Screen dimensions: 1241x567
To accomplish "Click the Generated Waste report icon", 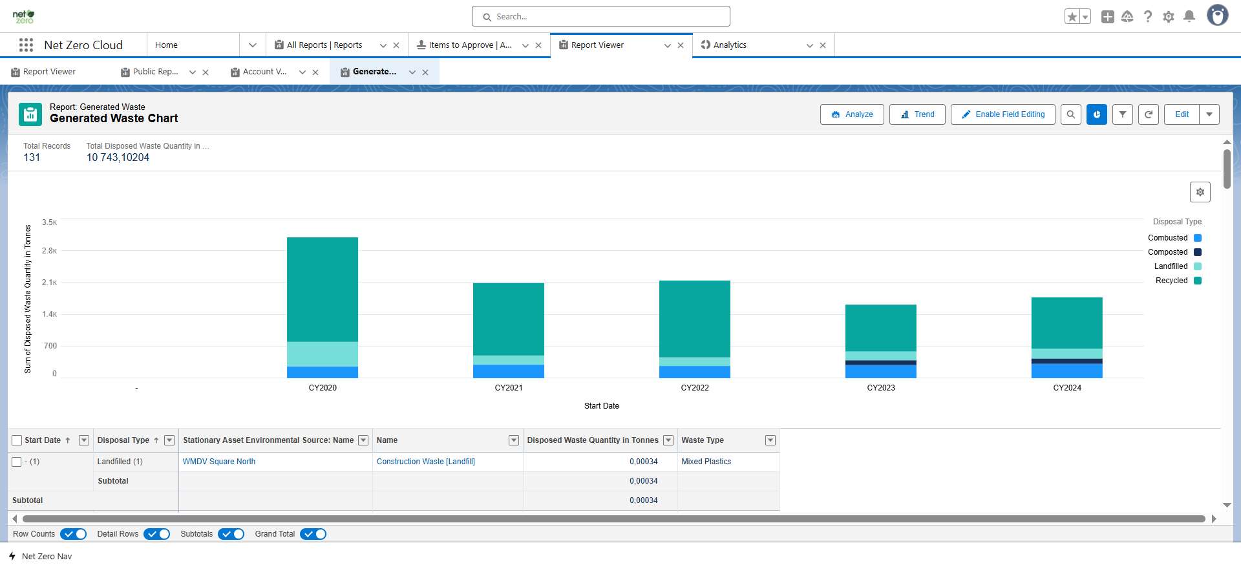I will 30,114.
